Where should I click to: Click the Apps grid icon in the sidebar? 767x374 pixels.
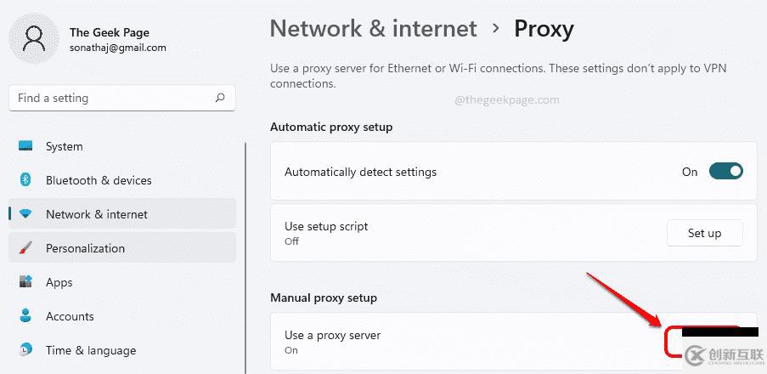(x=25, y=282)
